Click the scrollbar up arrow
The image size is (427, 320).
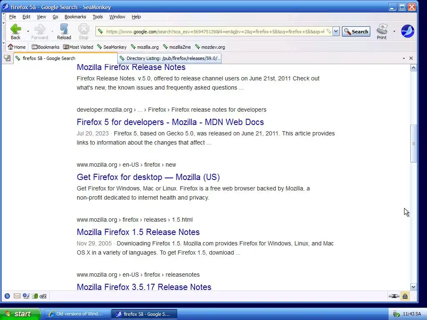click(413, 68)
